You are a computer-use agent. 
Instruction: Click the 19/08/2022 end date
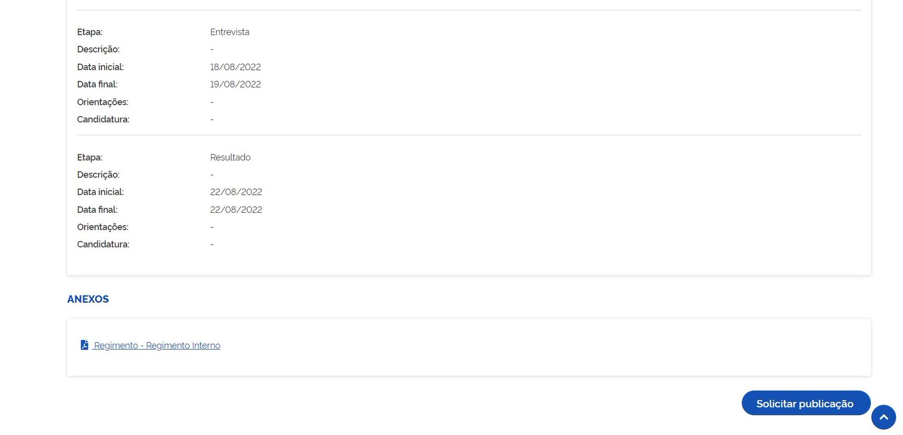(236, 84)
